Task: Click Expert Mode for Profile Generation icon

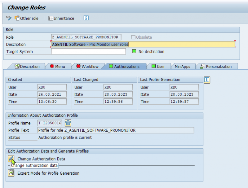Action: (x=11, y=173)
